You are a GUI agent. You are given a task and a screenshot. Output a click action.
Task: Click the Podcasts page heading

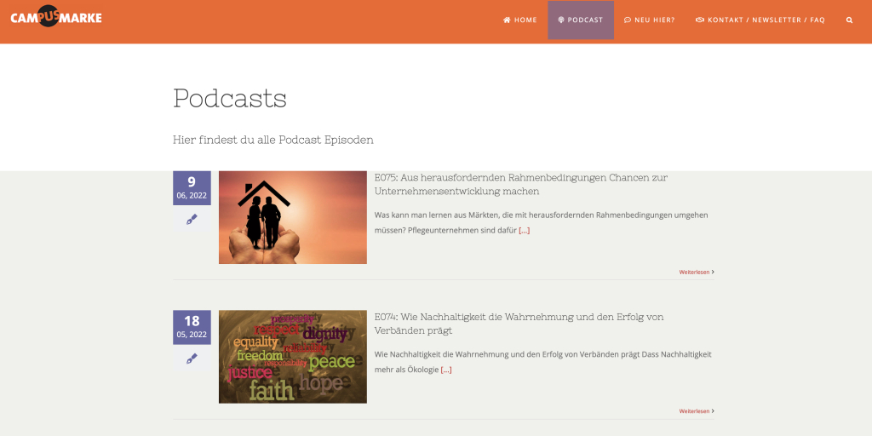pos(230,98)
